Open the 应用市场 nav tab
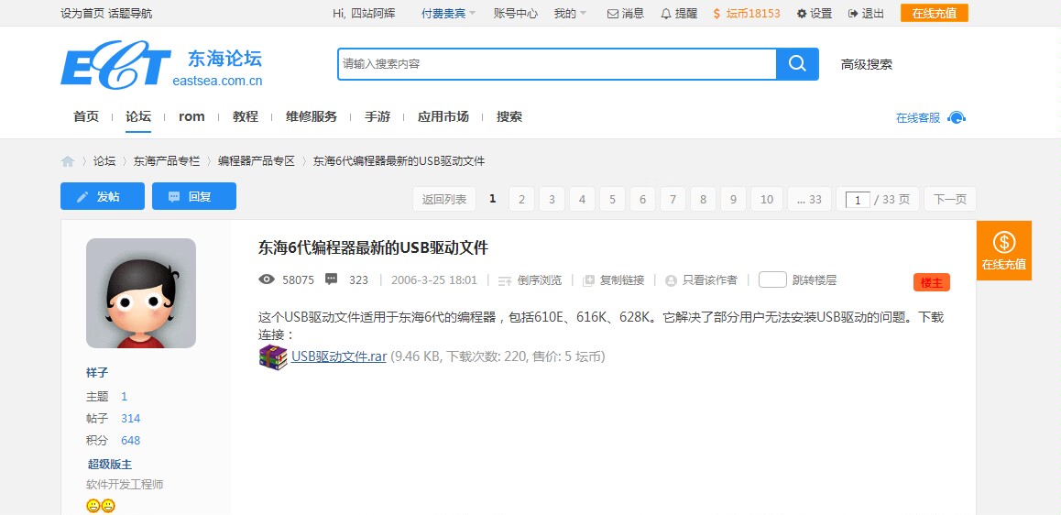This screenshot has height=515, width=1061. point(443,116)
